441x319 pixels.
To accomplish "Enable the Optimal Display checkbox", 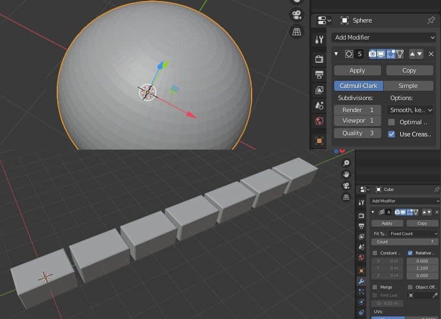I will pyautogui.click(x=391, y=122).
